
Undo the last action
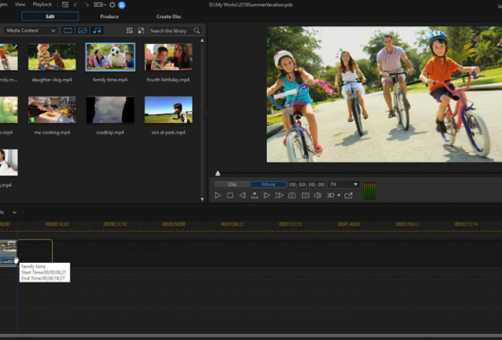point(76,5)
